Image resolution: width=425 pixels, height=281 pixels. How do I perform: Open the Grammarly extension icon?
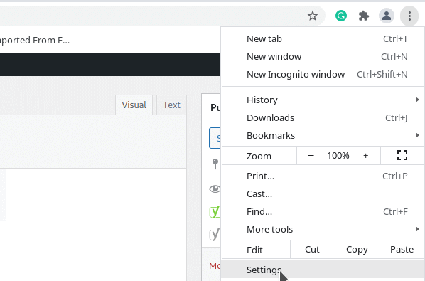click(341, 16)
